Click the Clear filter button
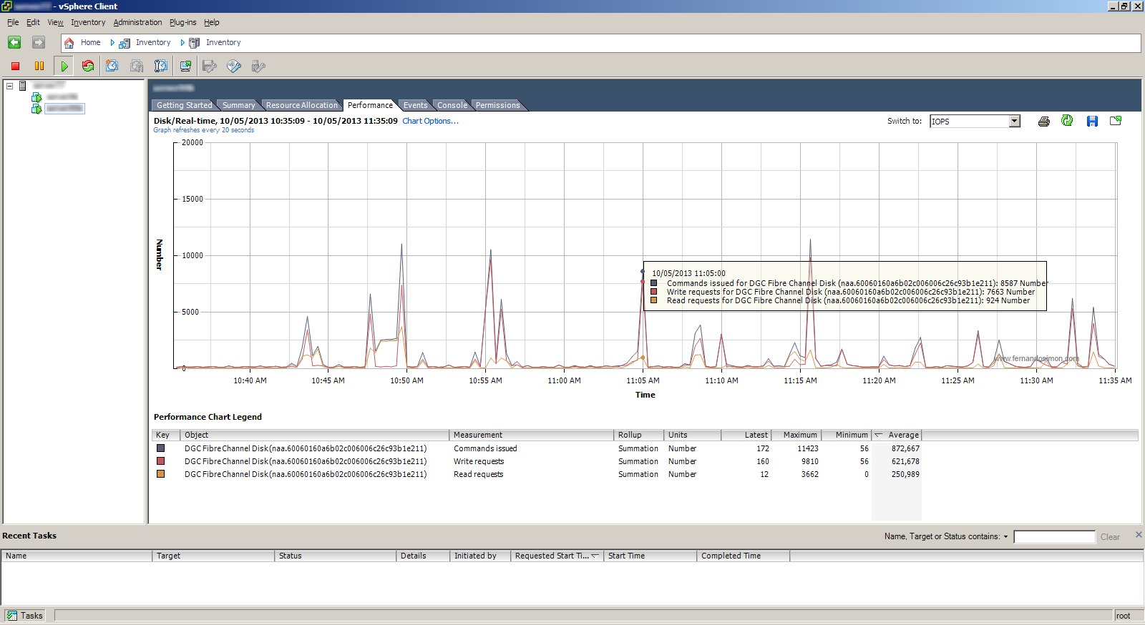The image size is (1145, 625). click(x=1110, y=537)
